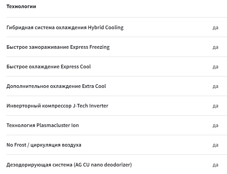Click 'да' value for No Frost
This screenshot has height=174, width=227.
point(215,145)
